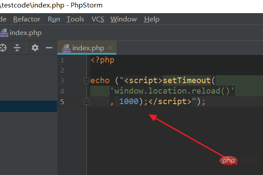The height and width of the screenshot is (175, 263).
Task: Click the Collapse All icon in project panel
Action: tap(17, 48)
